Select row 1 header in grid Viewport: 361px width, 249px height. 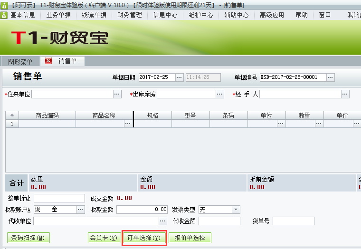click(12, 124)
